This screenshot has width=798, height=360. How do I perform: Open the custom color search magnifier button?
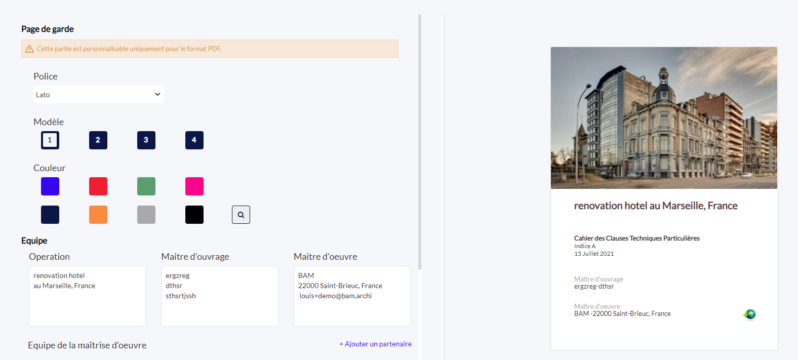(x=241, y=215)
